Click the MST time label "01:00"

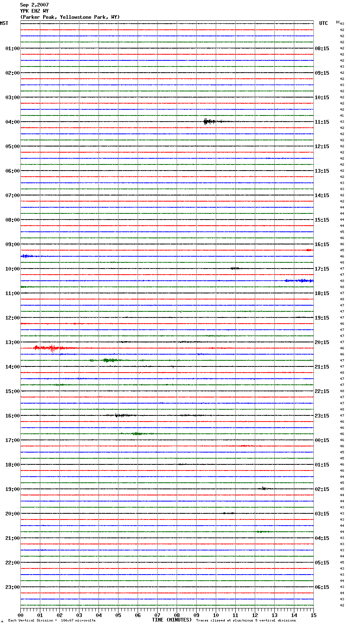click(13, 49)
